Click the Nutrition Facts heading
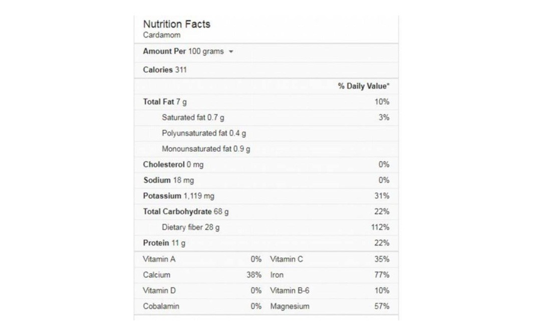The height and width of the screenshot is (336, 535). tap(177, 24)
